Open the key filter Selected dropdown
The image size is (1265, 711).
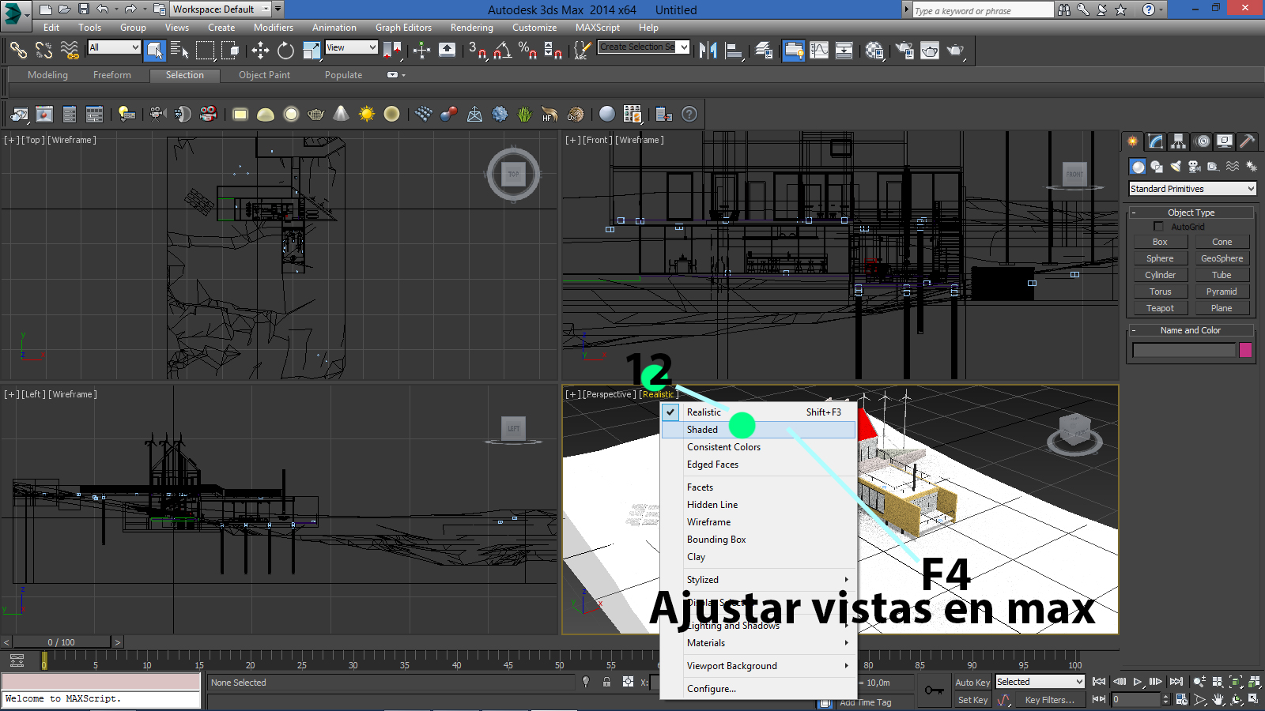point(1040,682)
